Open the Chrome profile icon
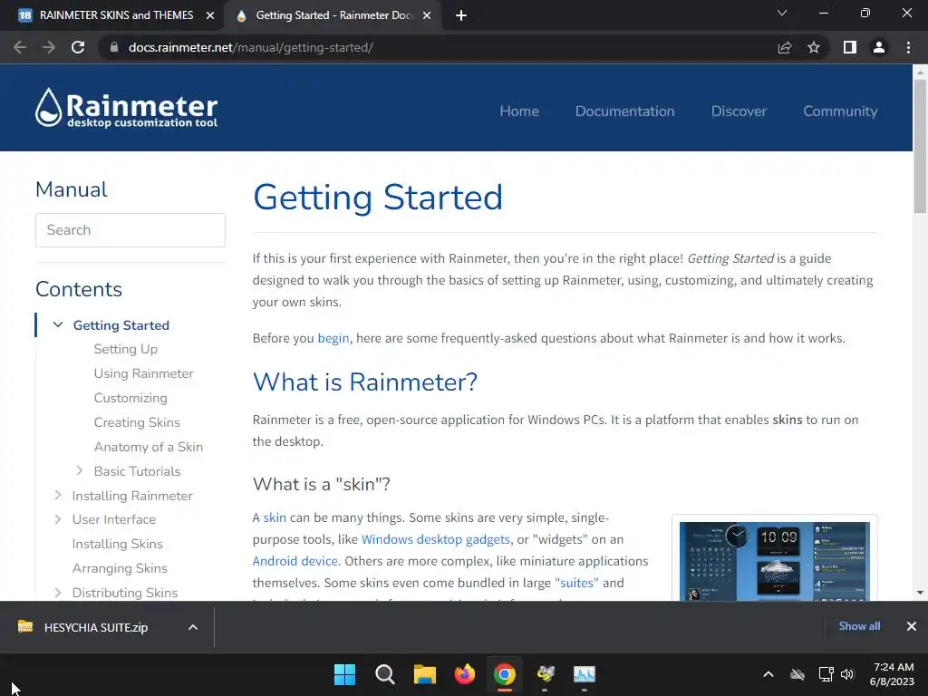Screen dimensions: 928x696 click(x=879, y=47)
